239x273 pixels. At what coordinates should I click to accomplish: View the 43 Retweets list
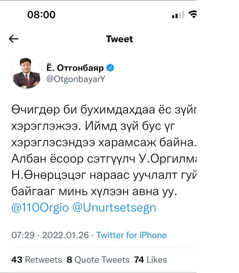click(37, 259)
